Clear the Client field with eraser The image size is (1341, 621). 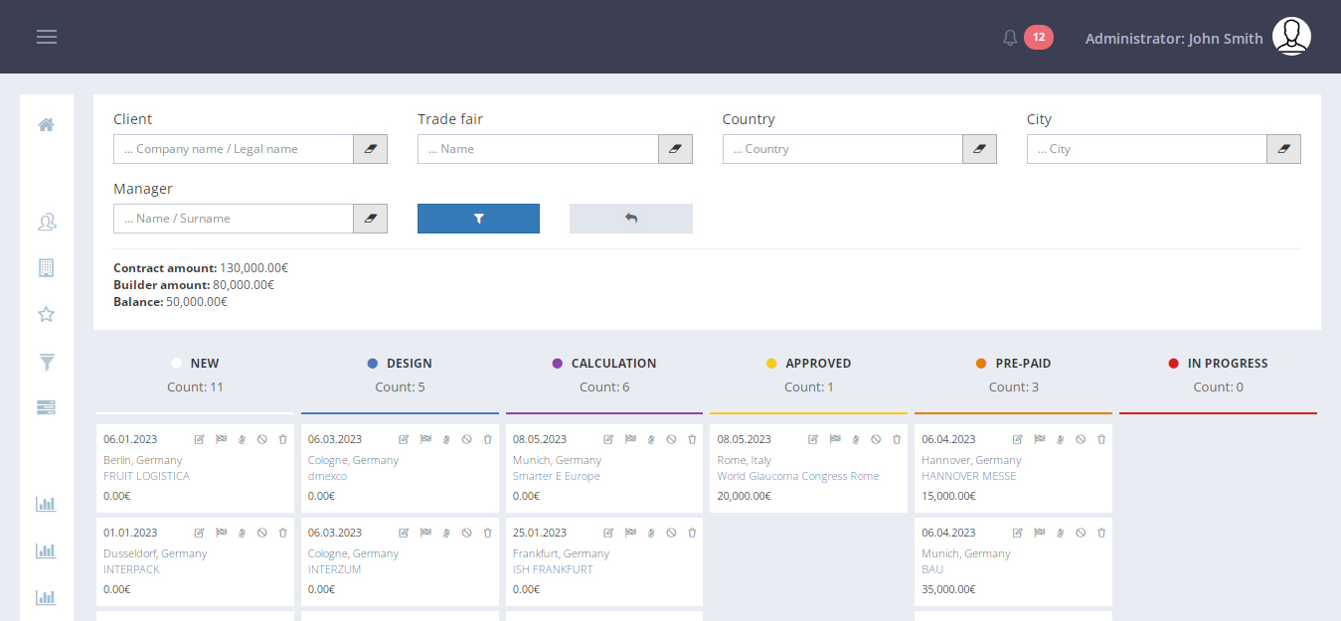(x=371, y=149)
